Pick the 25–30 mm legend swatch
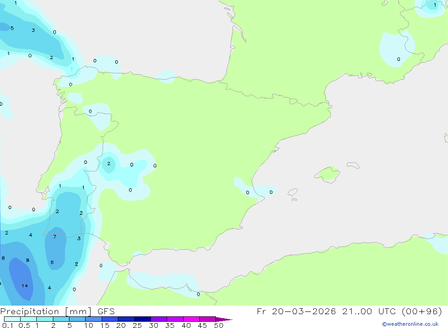 [142, 319]
